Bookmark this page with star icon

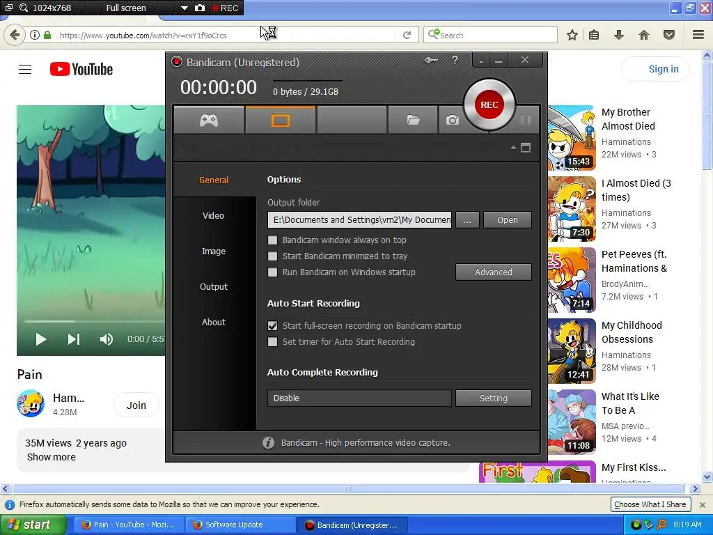pos(572,35)
